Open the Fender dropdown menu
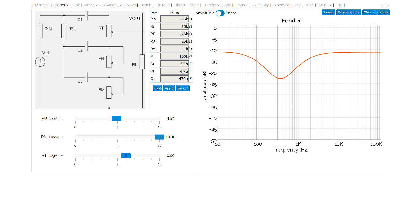The width and height of the screenshot is (411, 203). pos(61,5)
